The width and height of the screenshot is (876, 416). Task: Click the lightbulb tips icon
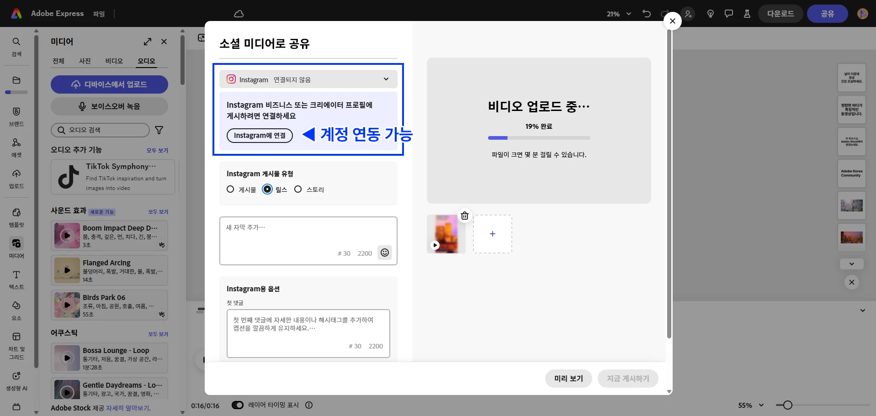pyautogui.click(x=710, y=14)
